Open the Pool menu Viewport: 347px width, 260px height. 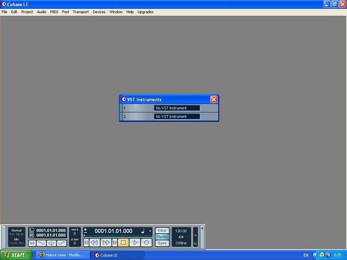pos(65,12)
